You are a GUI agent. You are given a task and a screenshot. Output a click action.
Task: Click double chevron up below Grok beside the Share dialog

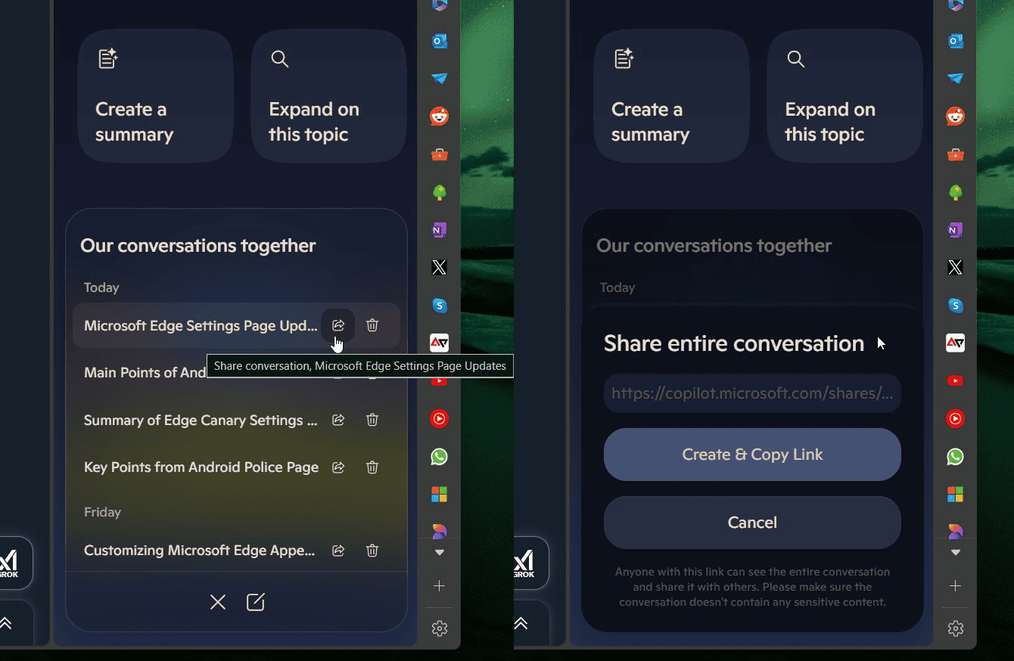pyautogui.click(x=521, y=623)
